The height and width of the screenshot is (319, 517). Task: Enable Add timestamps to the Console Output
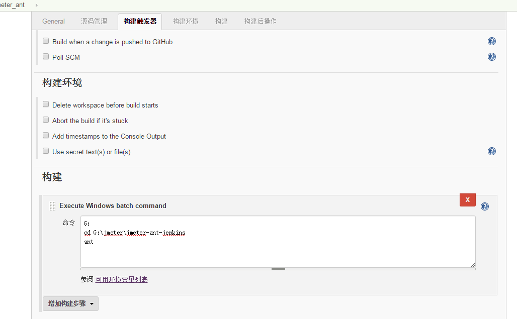tap(46, 135)
